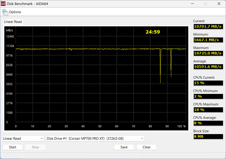Screen dimensions: 226x159
Task: Click the Options gear checklist icon
Action: 5,12
